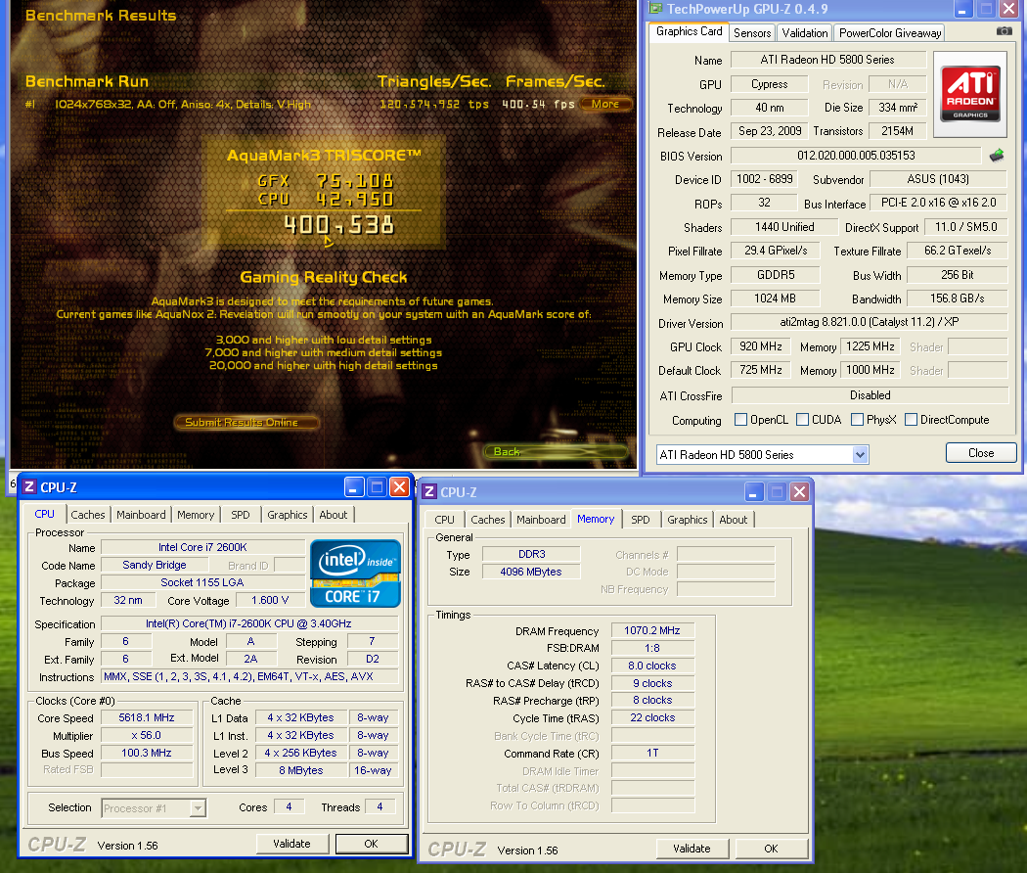The image size is (1027, 873).
Task: Click the DRAM Frequency 1070.2 MHz value
Action: pos(651,630)
